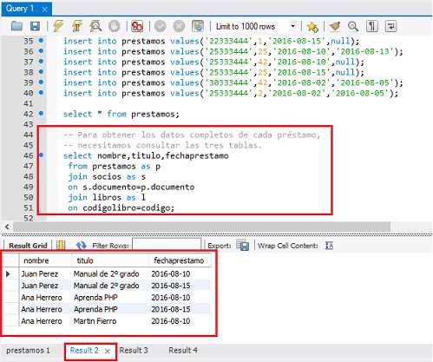Click line 51 codigolibro=codigo text
433x362 pixels.
pyautogui.click(x=128, y=207)
